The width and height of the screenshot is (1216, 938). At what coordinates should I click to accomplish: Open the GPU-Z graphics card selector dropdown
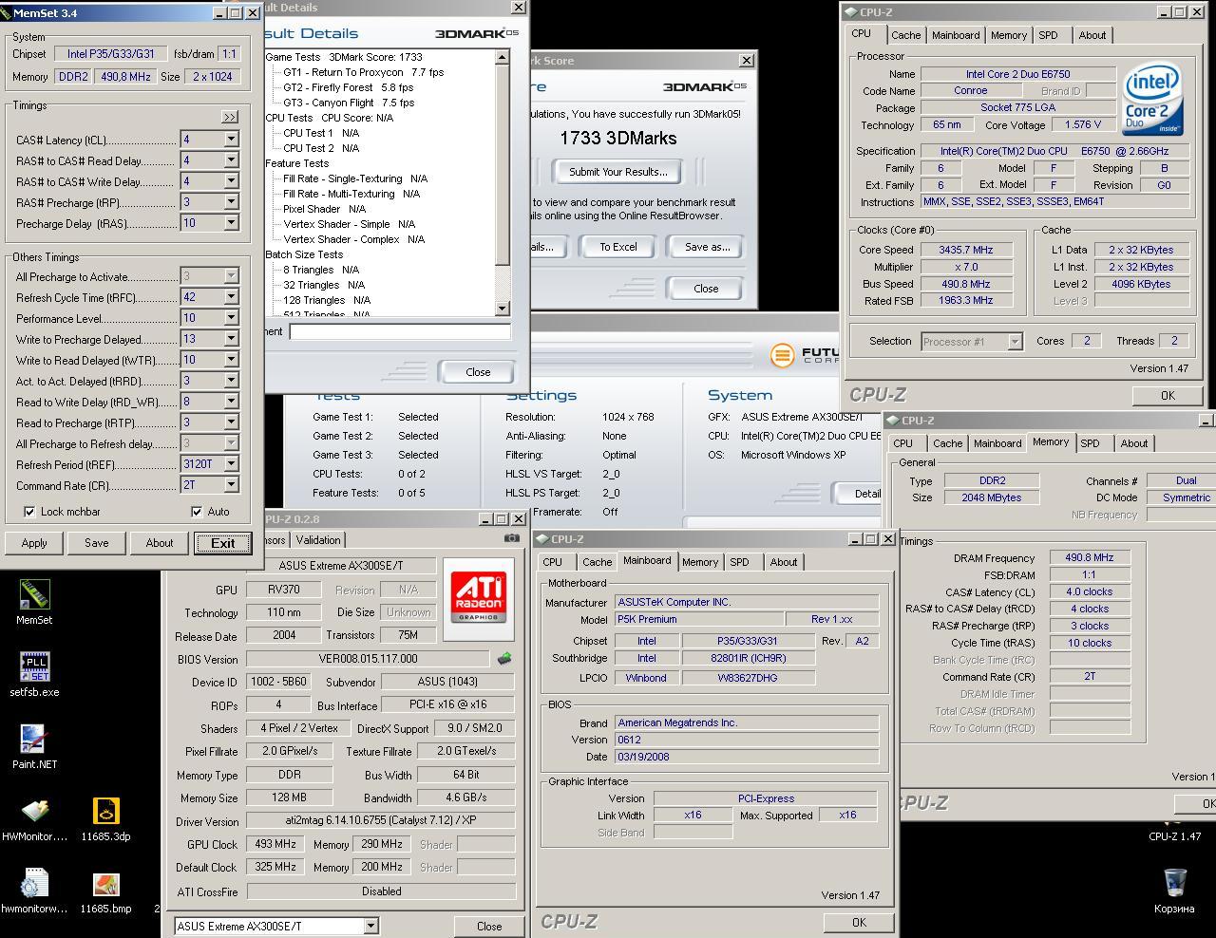[371, 926]
